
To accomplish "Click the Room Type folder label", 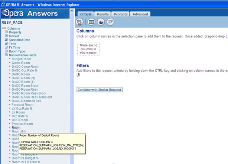I will point(17,51).
